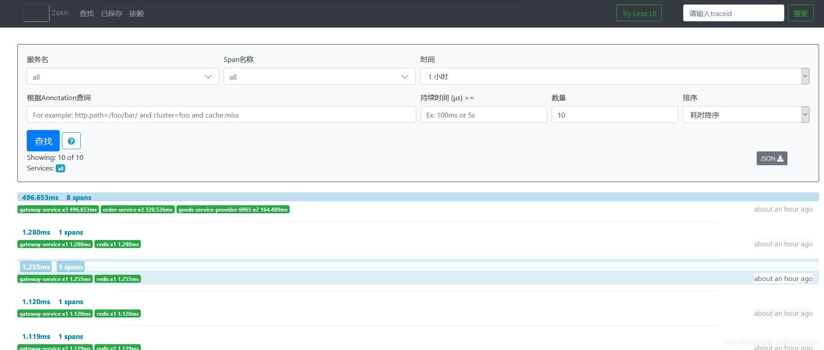Click the goods-service-provider-6065 x2 164.409ms tag

[233, 210]
